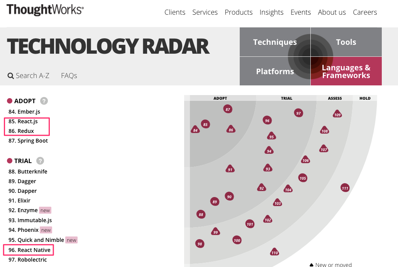The height and width of the screenshot is (267, 398).
Task: Open the 92. Enzyme entry
Action: point(23,210)
